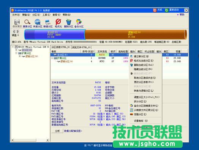Click right arrow of tree panel scrollbar
The width and height of the screenshot is (199, 150).
tap(47, 140)
